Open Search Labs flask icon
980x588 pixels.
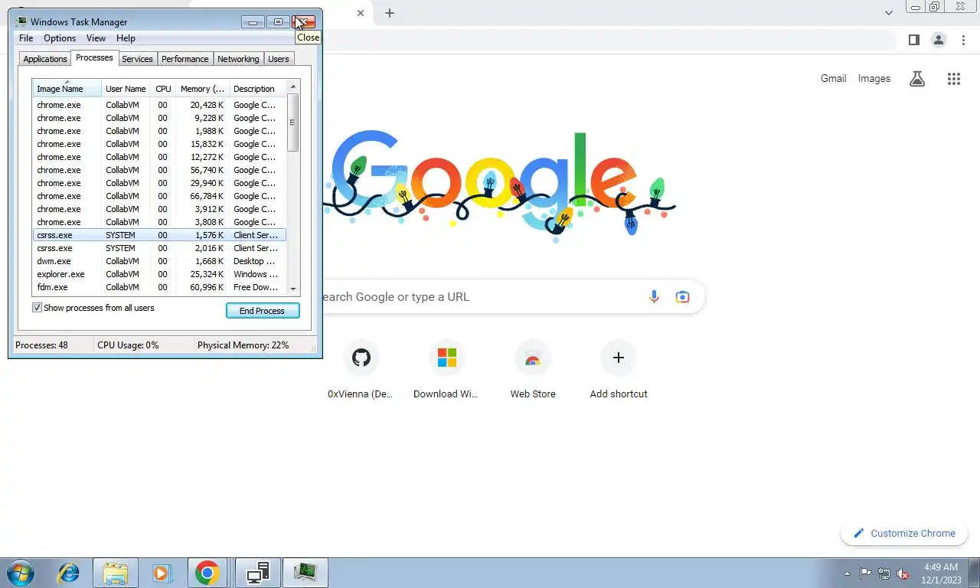click(917, 79)
